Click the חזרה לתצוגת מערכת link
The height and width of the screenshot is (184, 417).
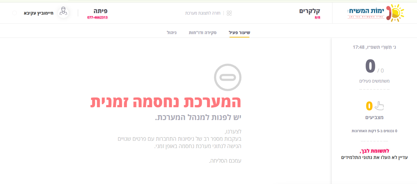[204, 13]
